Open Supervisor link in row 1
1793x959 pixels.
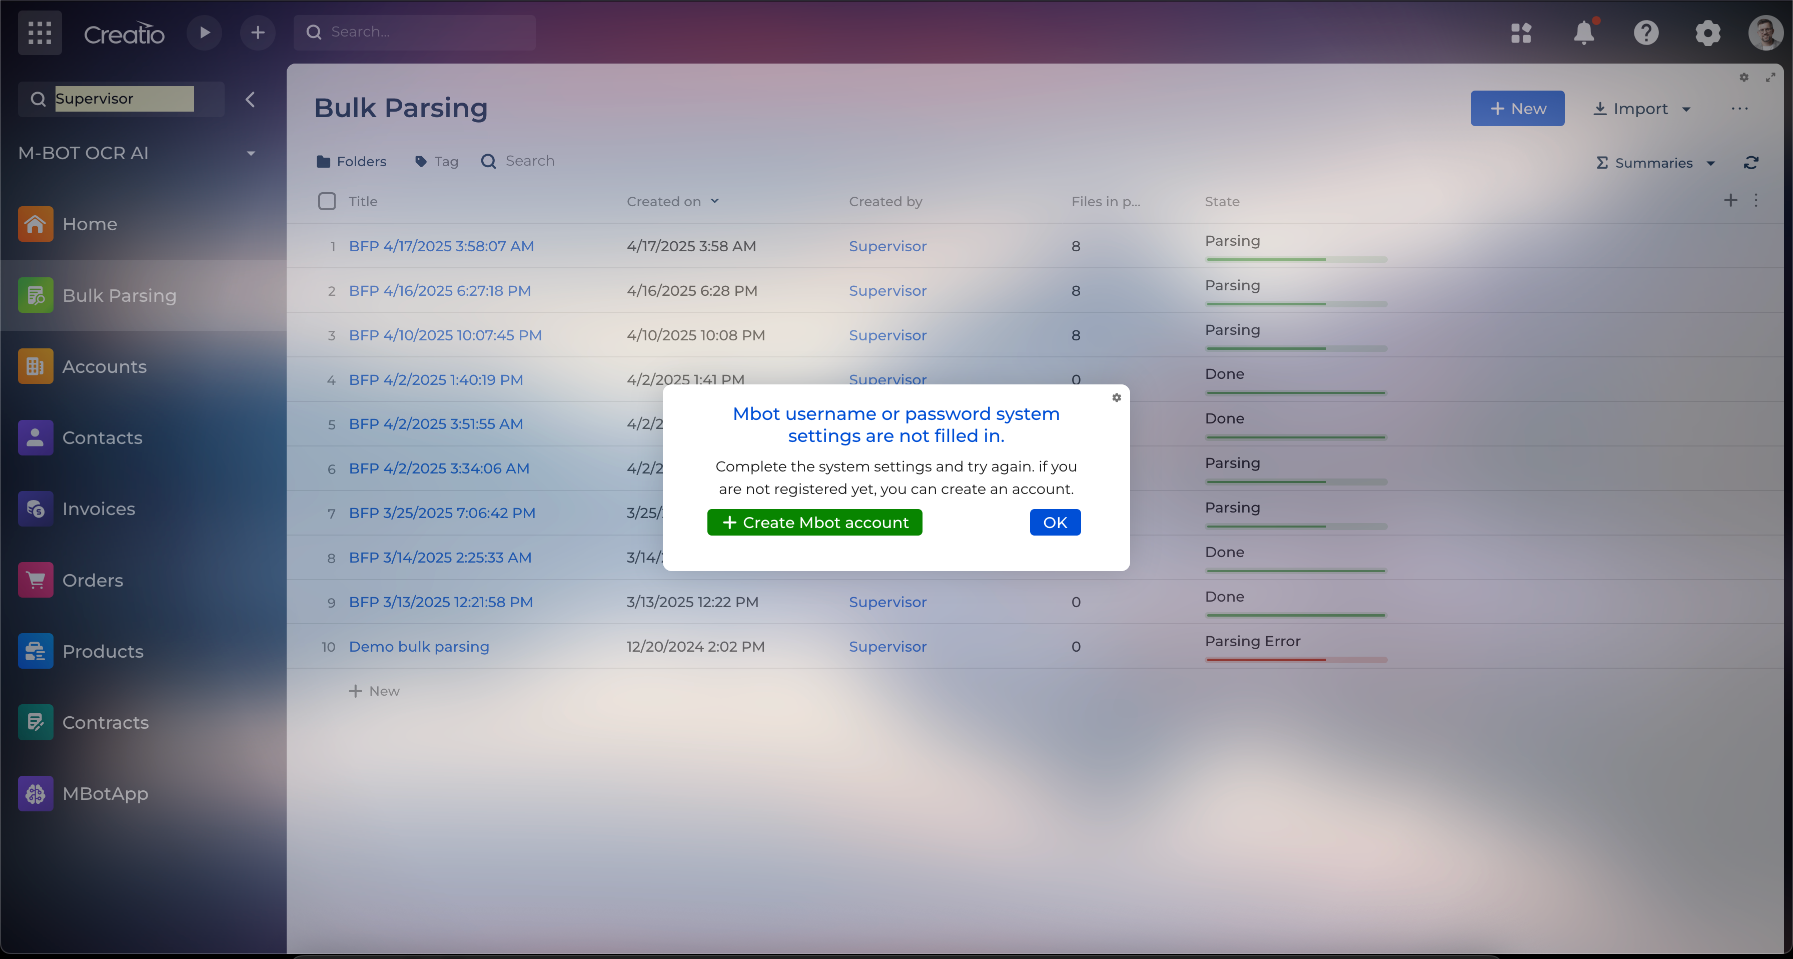(x=887, y=246)
